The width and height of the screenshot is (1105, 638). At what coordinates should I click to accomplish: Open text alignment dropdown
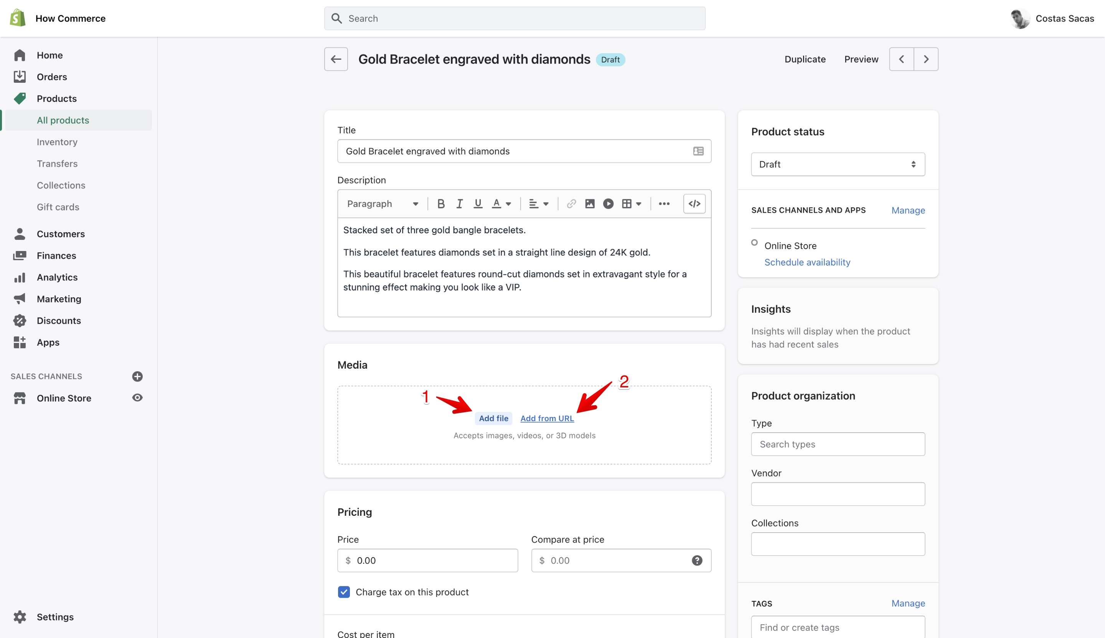pos(539,203)
